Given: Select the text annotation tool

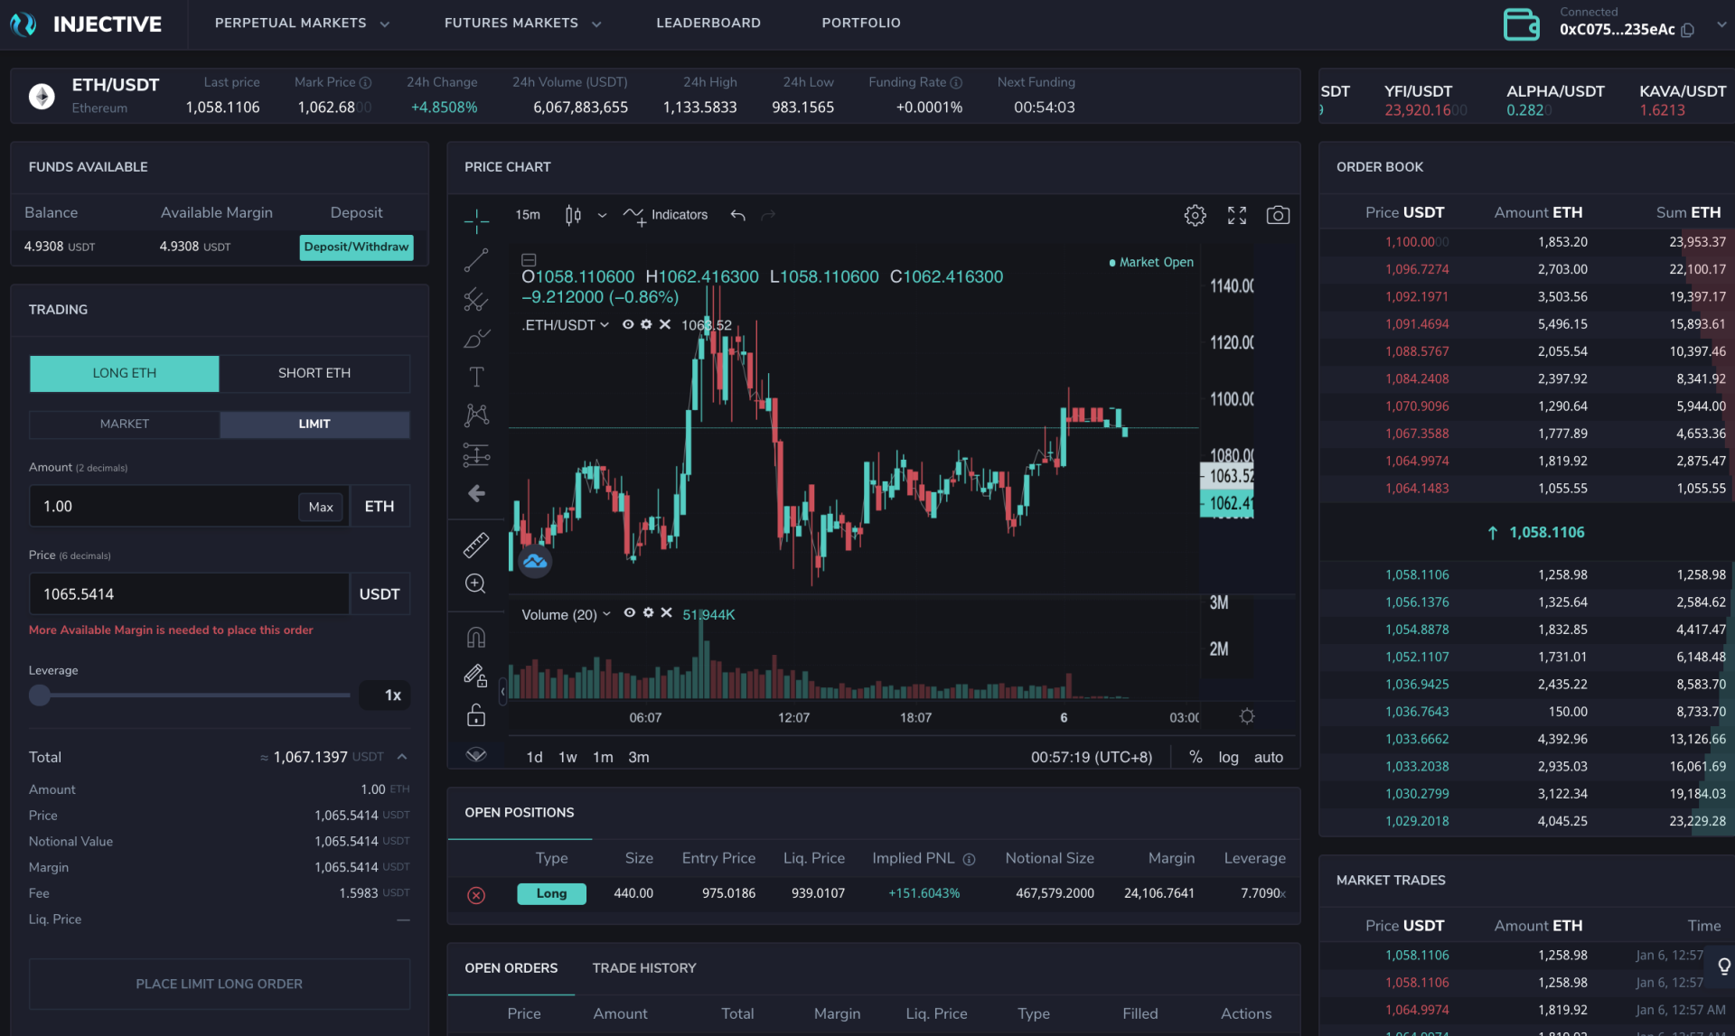Looking at the screenshot, I should (476, 377).
